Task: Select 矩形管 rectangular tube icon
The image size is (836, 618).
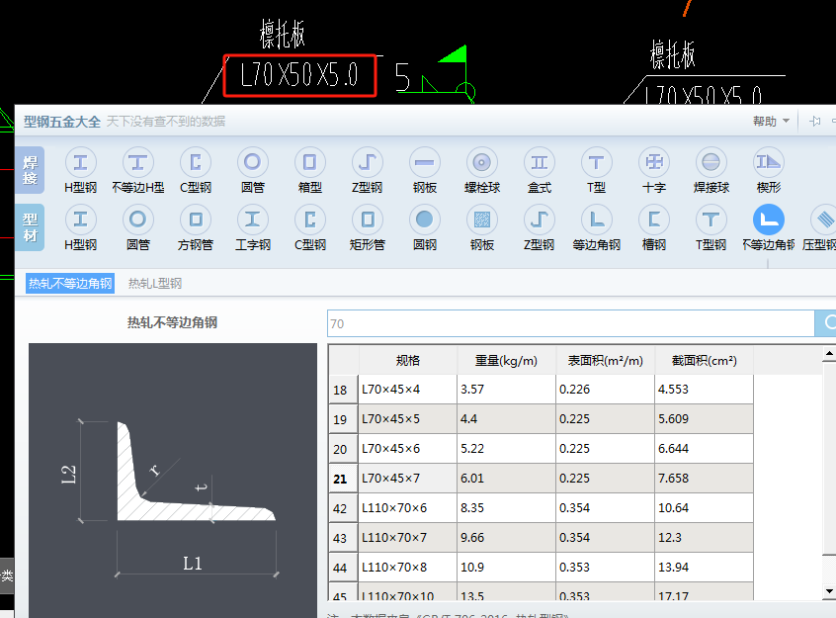Action: (x=368, y=220)
